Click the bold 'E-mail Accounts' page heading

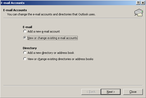pyautogui.click(x=15, y=10)
